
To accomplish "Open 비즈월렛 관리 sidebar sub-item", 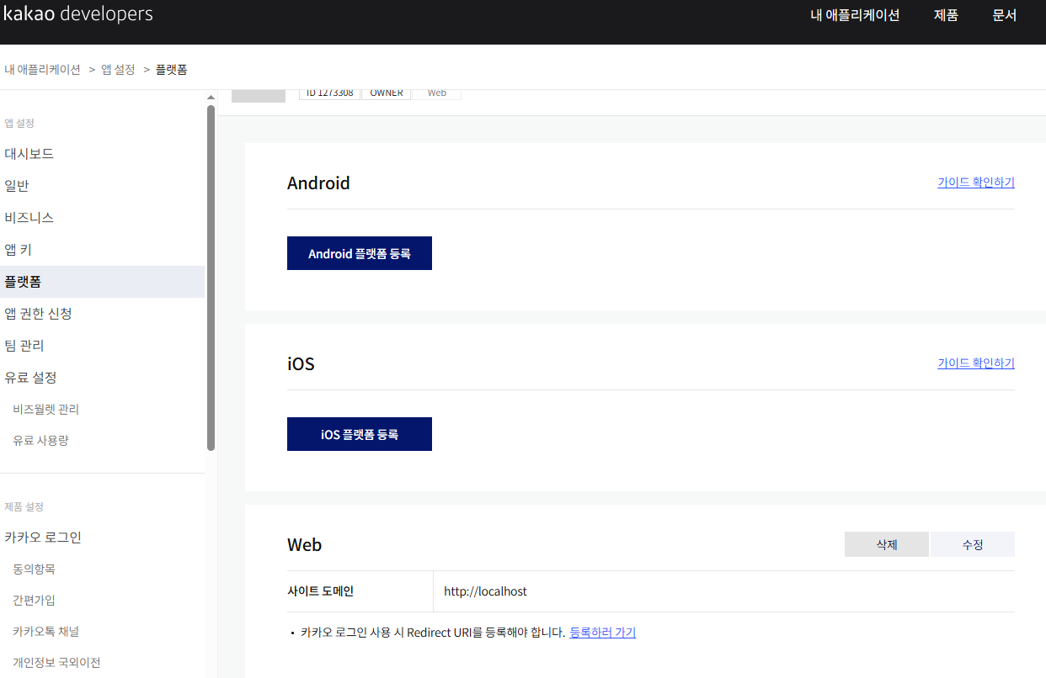I will coord(45,409).
